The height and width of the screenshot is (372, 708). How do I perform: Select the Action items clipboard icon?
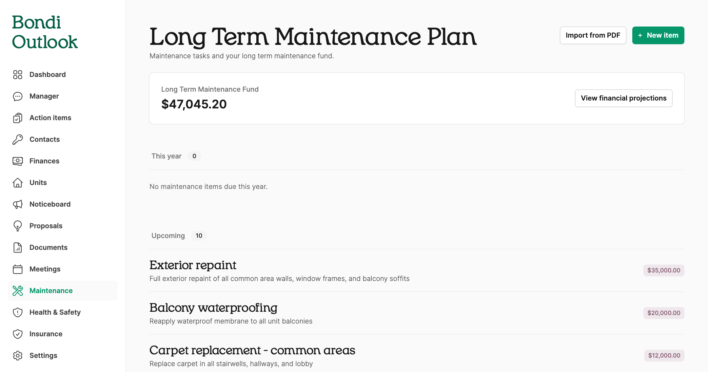(x=18, y=118)
